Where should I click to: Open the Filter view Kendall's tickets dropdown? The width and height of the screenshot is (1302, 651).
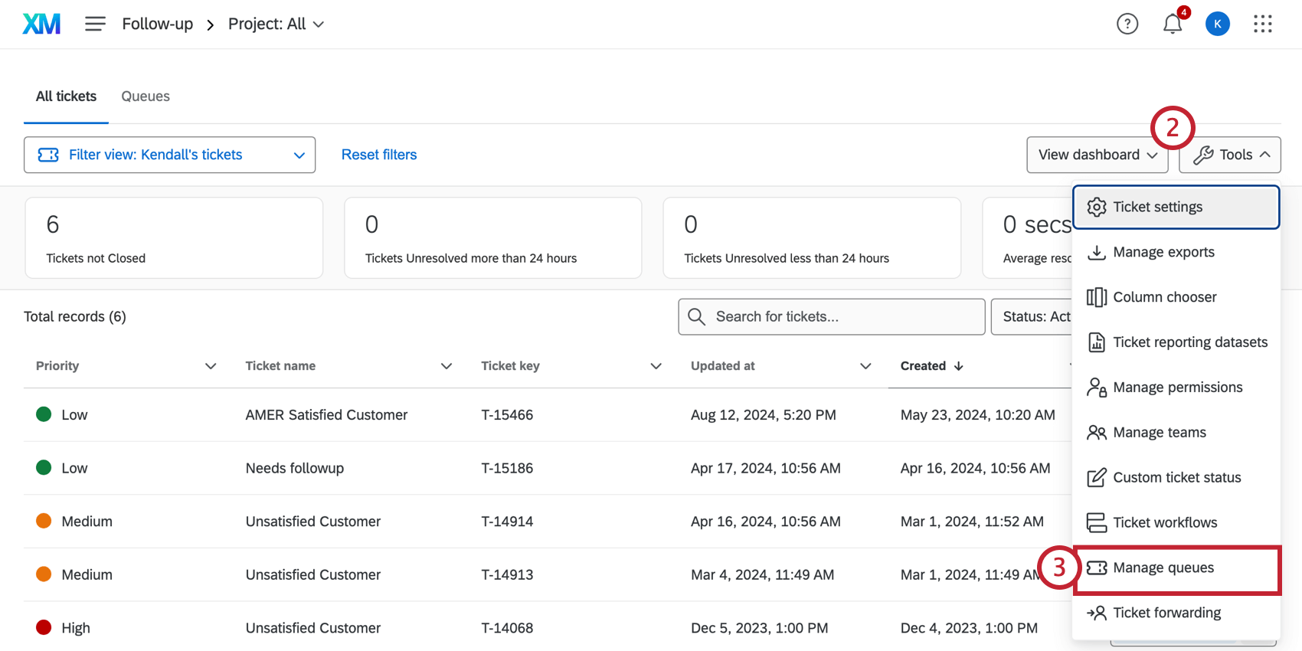169,155
